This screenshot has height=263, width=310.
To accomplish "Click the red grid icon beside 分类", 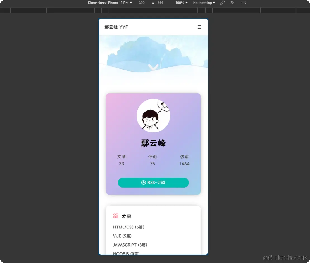I will (x=116, y=215).
